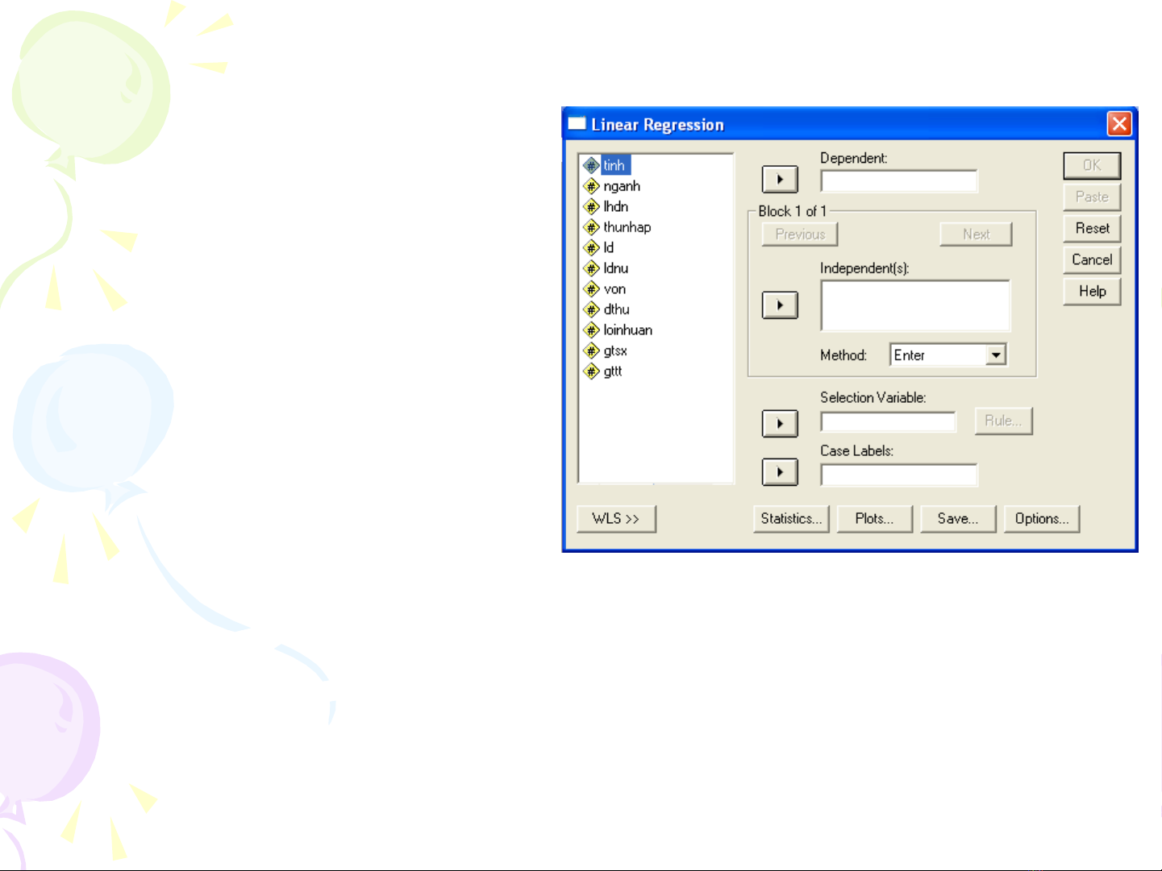Select the 'dthu' variable in list

[616, 309]
